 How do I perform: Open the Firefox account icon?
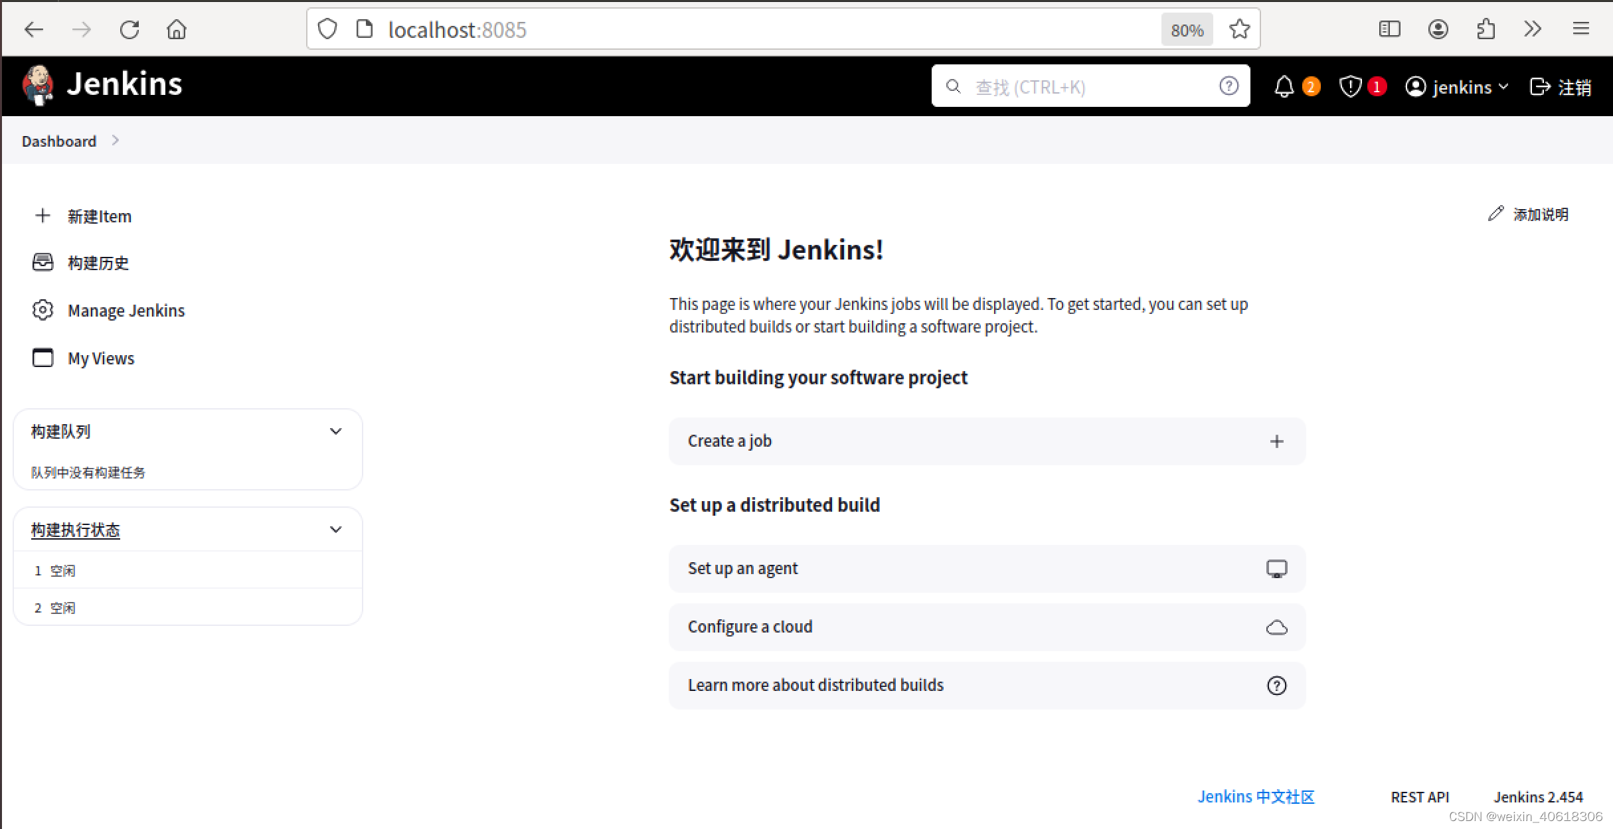tap(1438, 29)
